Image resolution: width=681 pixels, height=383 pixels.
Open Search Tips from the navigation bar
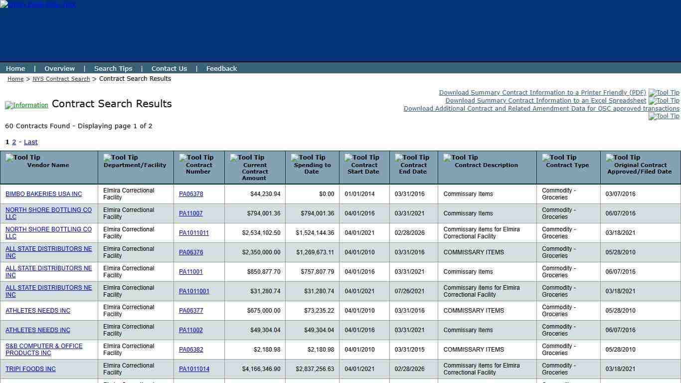click(x=113, y=68)
